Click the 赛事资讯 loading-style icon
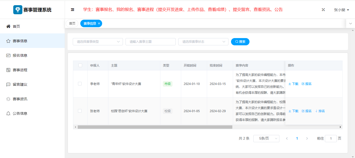 [x=8, y=99]
